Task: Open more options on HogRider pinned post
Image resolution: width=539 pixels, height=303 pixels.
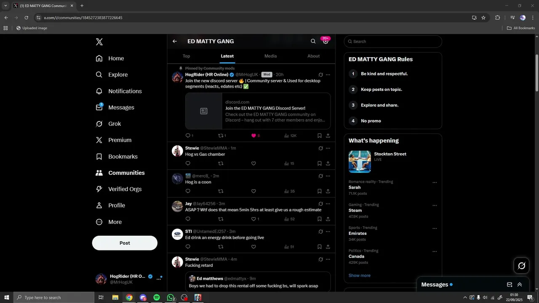Action: click(x=328, y=75)
